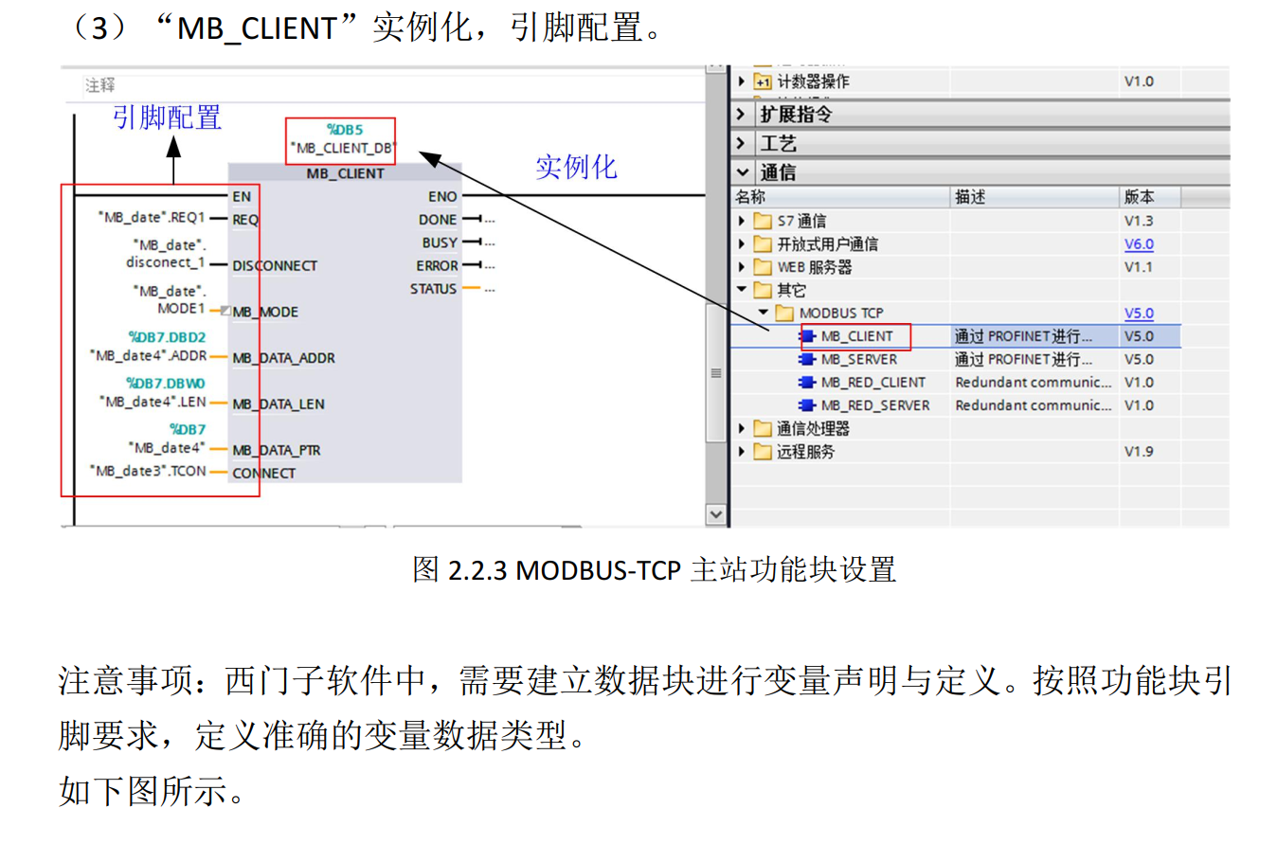1277x844 pixels.
Task: Expand the 工艺 section
Action: pos(742,144)
